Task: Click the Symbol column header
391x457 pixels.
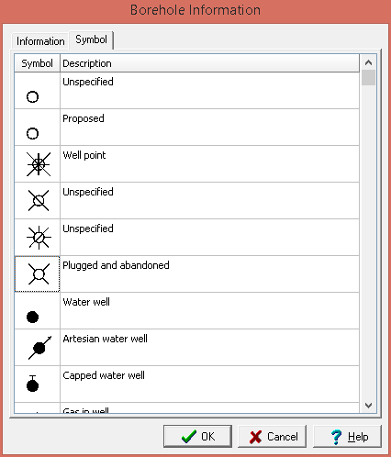Action: 37,63
